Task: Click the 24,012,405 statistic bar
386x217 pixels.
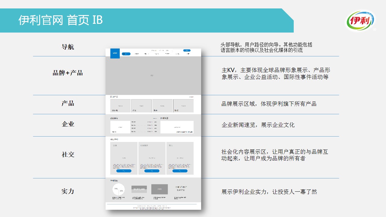Action: [x=139, y=189]
